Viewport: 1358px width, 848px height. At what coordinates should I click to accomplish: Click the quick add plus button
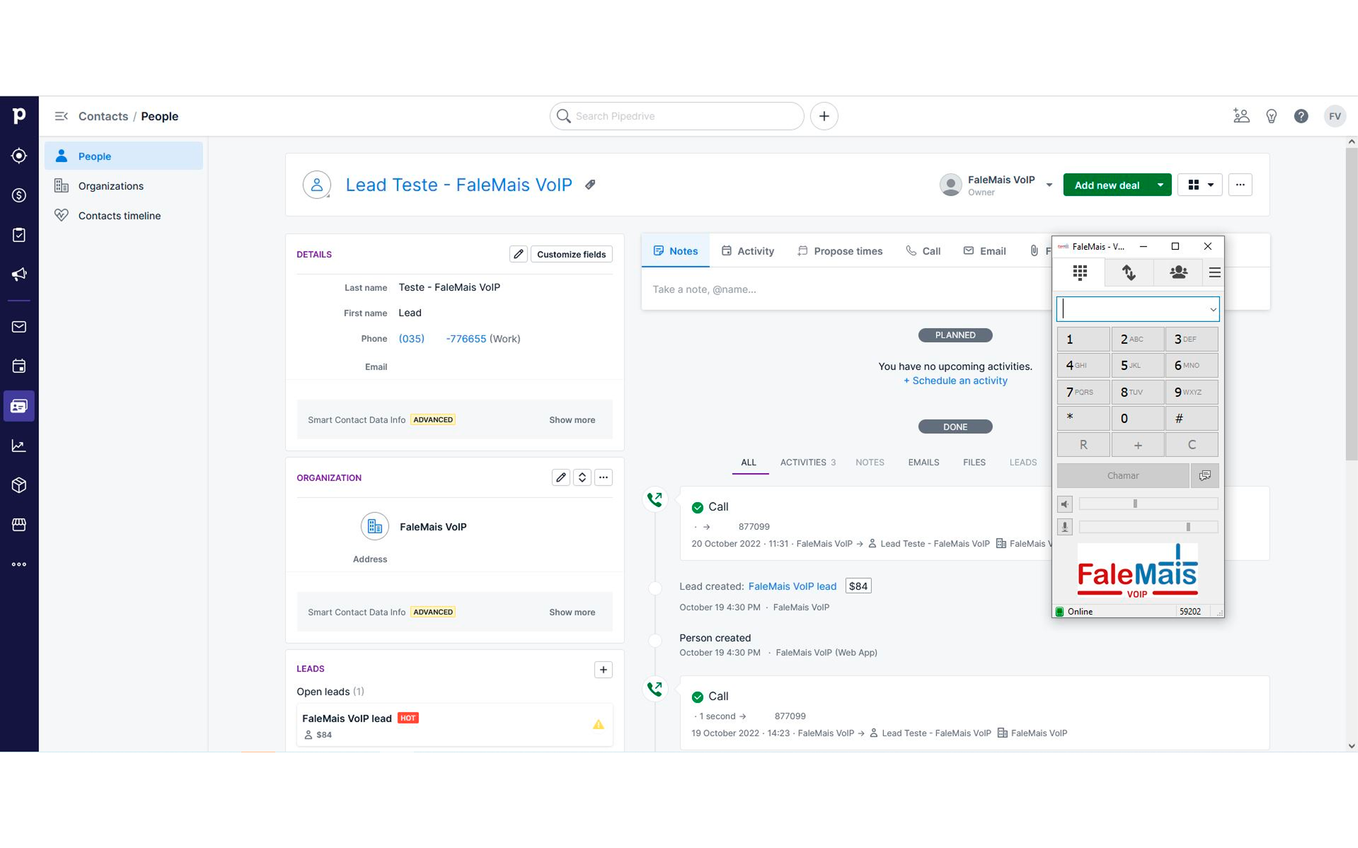[x=824, y=116]
